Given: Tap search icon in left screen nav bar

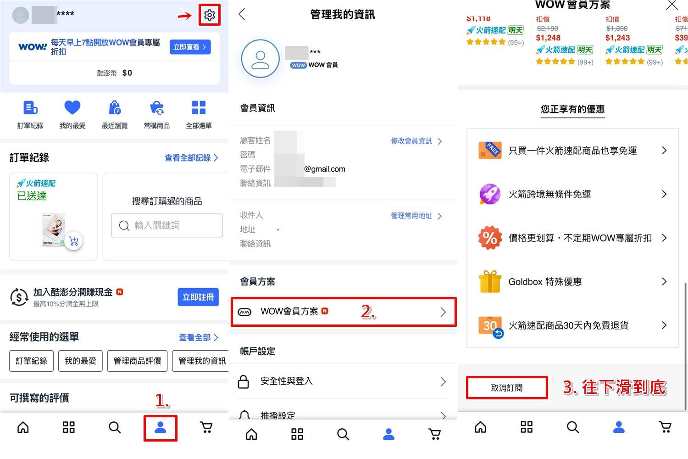Looking at the screenshot, I should coord(115,428).
